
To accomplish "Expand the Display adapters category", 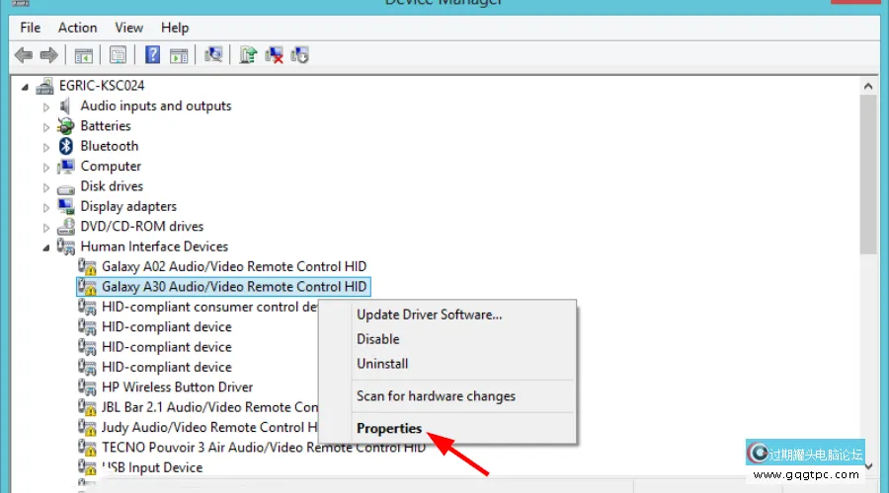I will 46,207.
